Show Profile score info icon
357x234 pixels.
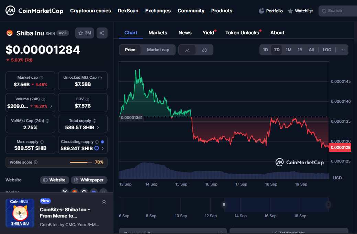point(36,162)
